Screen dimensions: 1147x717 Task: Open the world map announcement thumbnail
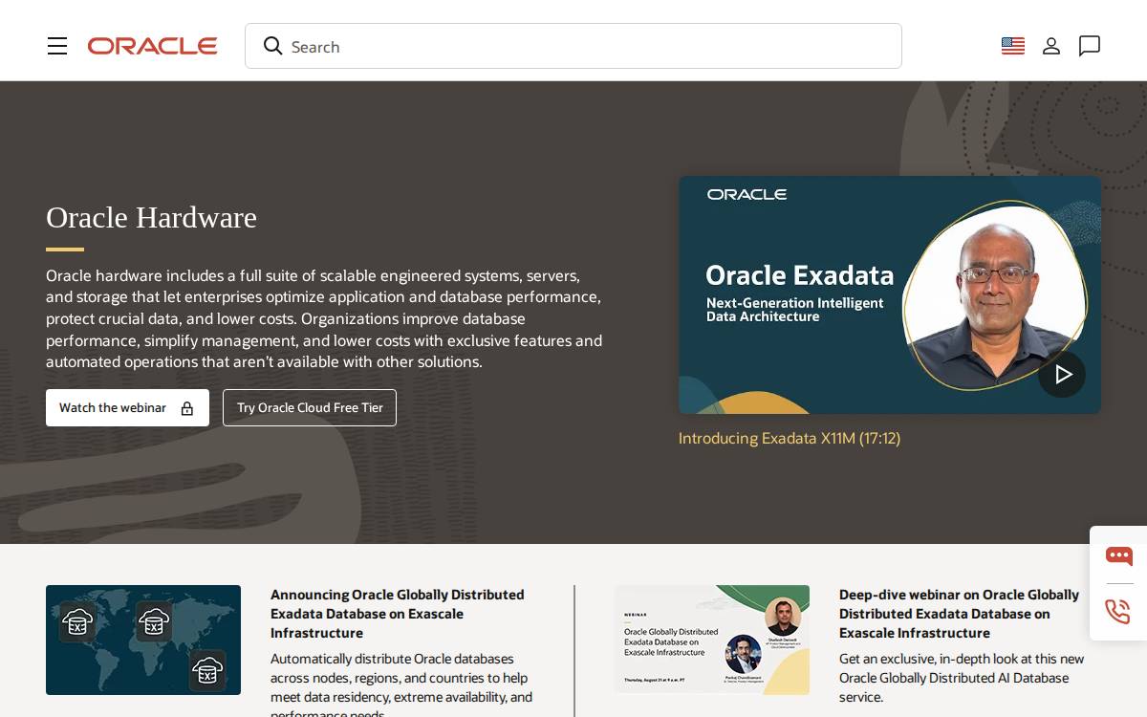[143, 640]
